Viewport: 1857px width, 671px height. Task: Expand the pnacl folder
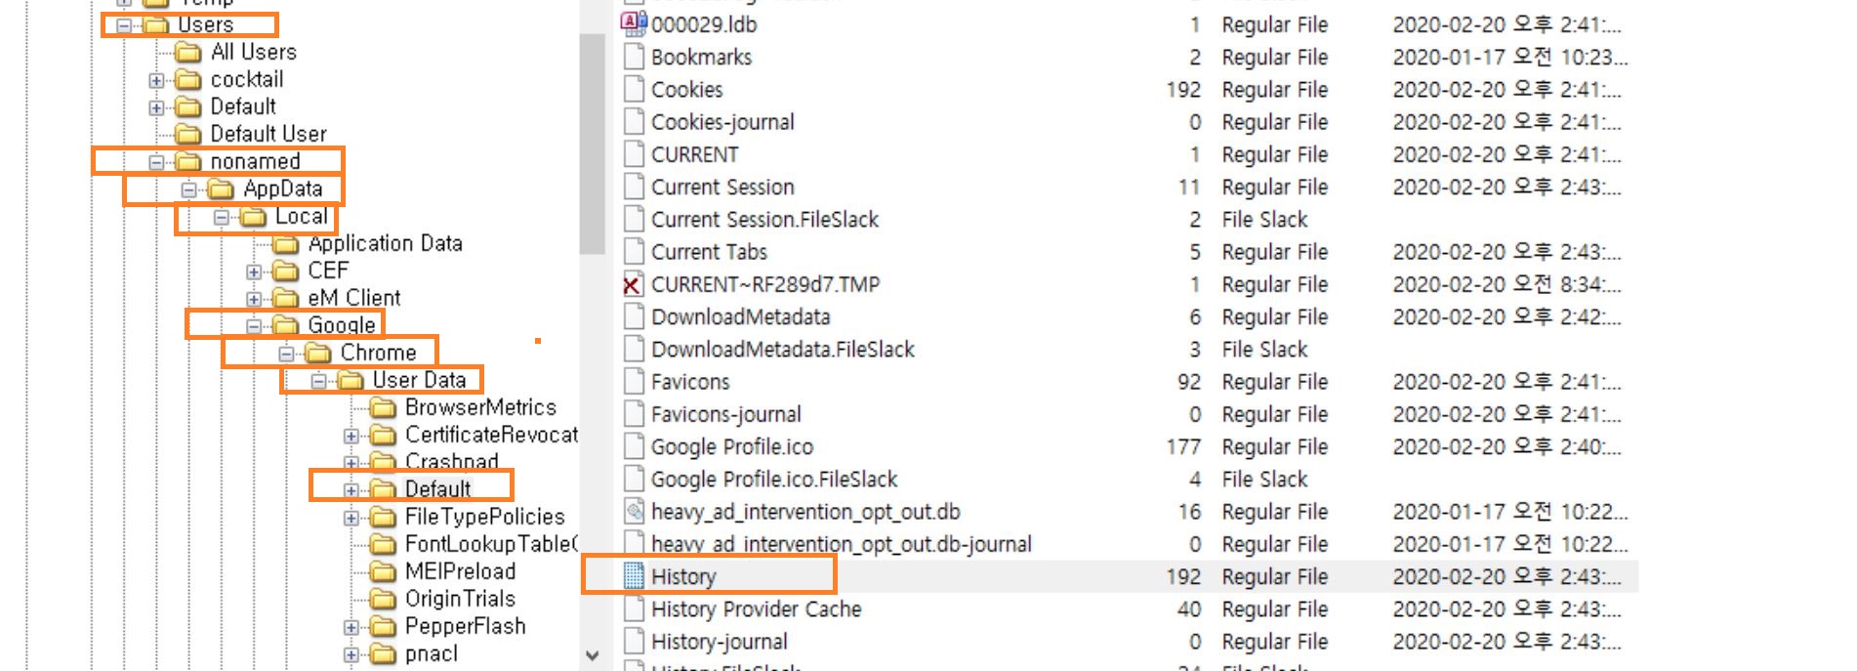pos(351,654)
